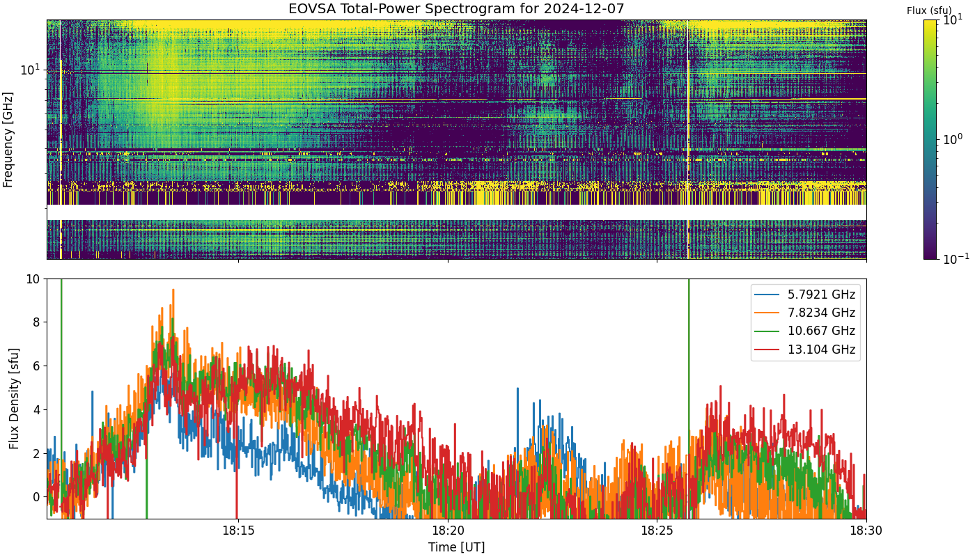
Task: Click the 'Frequency [GHz]' y-axis label
Action: click(8, 139)
